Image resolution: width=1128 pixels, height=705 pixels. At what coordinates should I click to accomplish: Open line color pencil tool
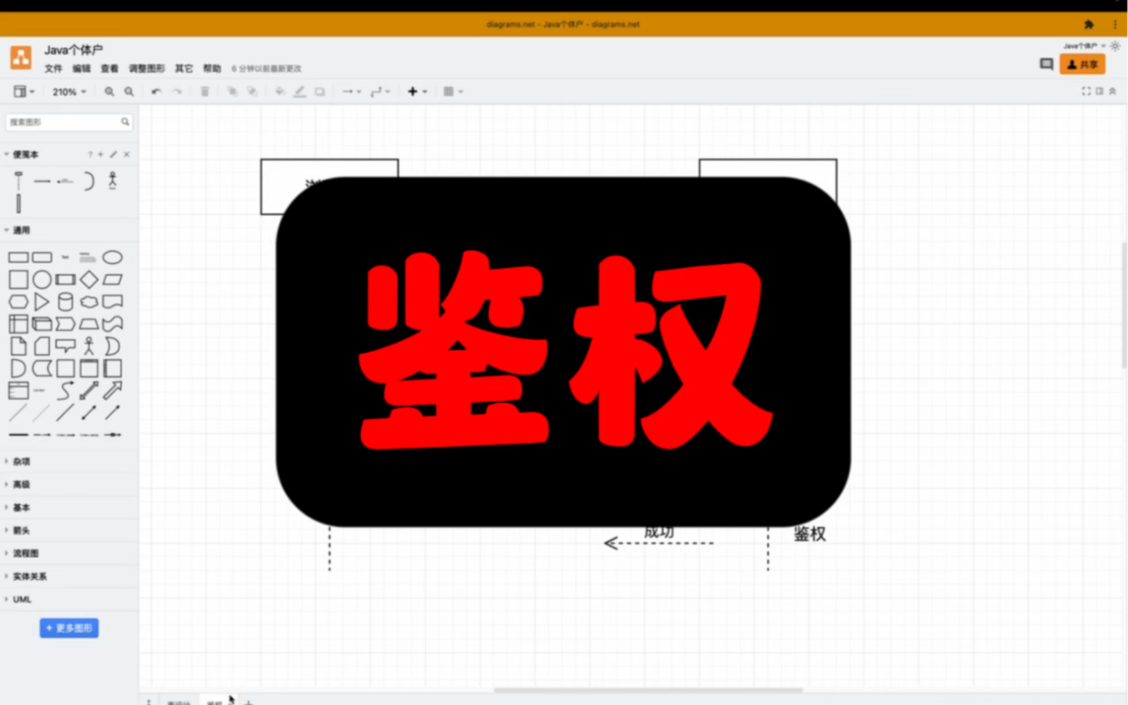coord(300,92)
